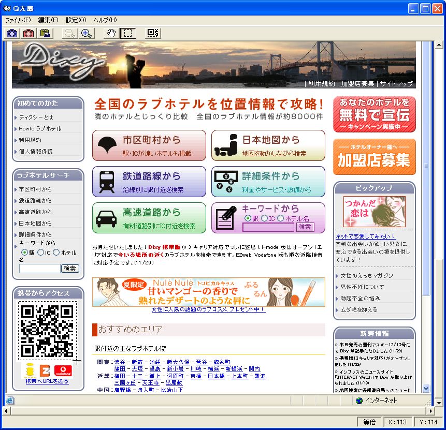Image resolution: width=446 pixels, height=430 pixels.
Task: Select the ホテル名 radio in the center keyword box
Action: point(280,218)
